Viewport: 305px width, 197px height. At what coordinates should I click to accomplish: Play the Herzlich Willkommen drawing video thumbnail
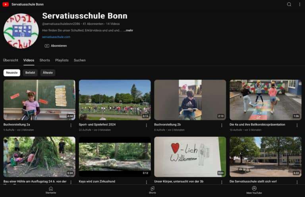[x=190, y=157]
